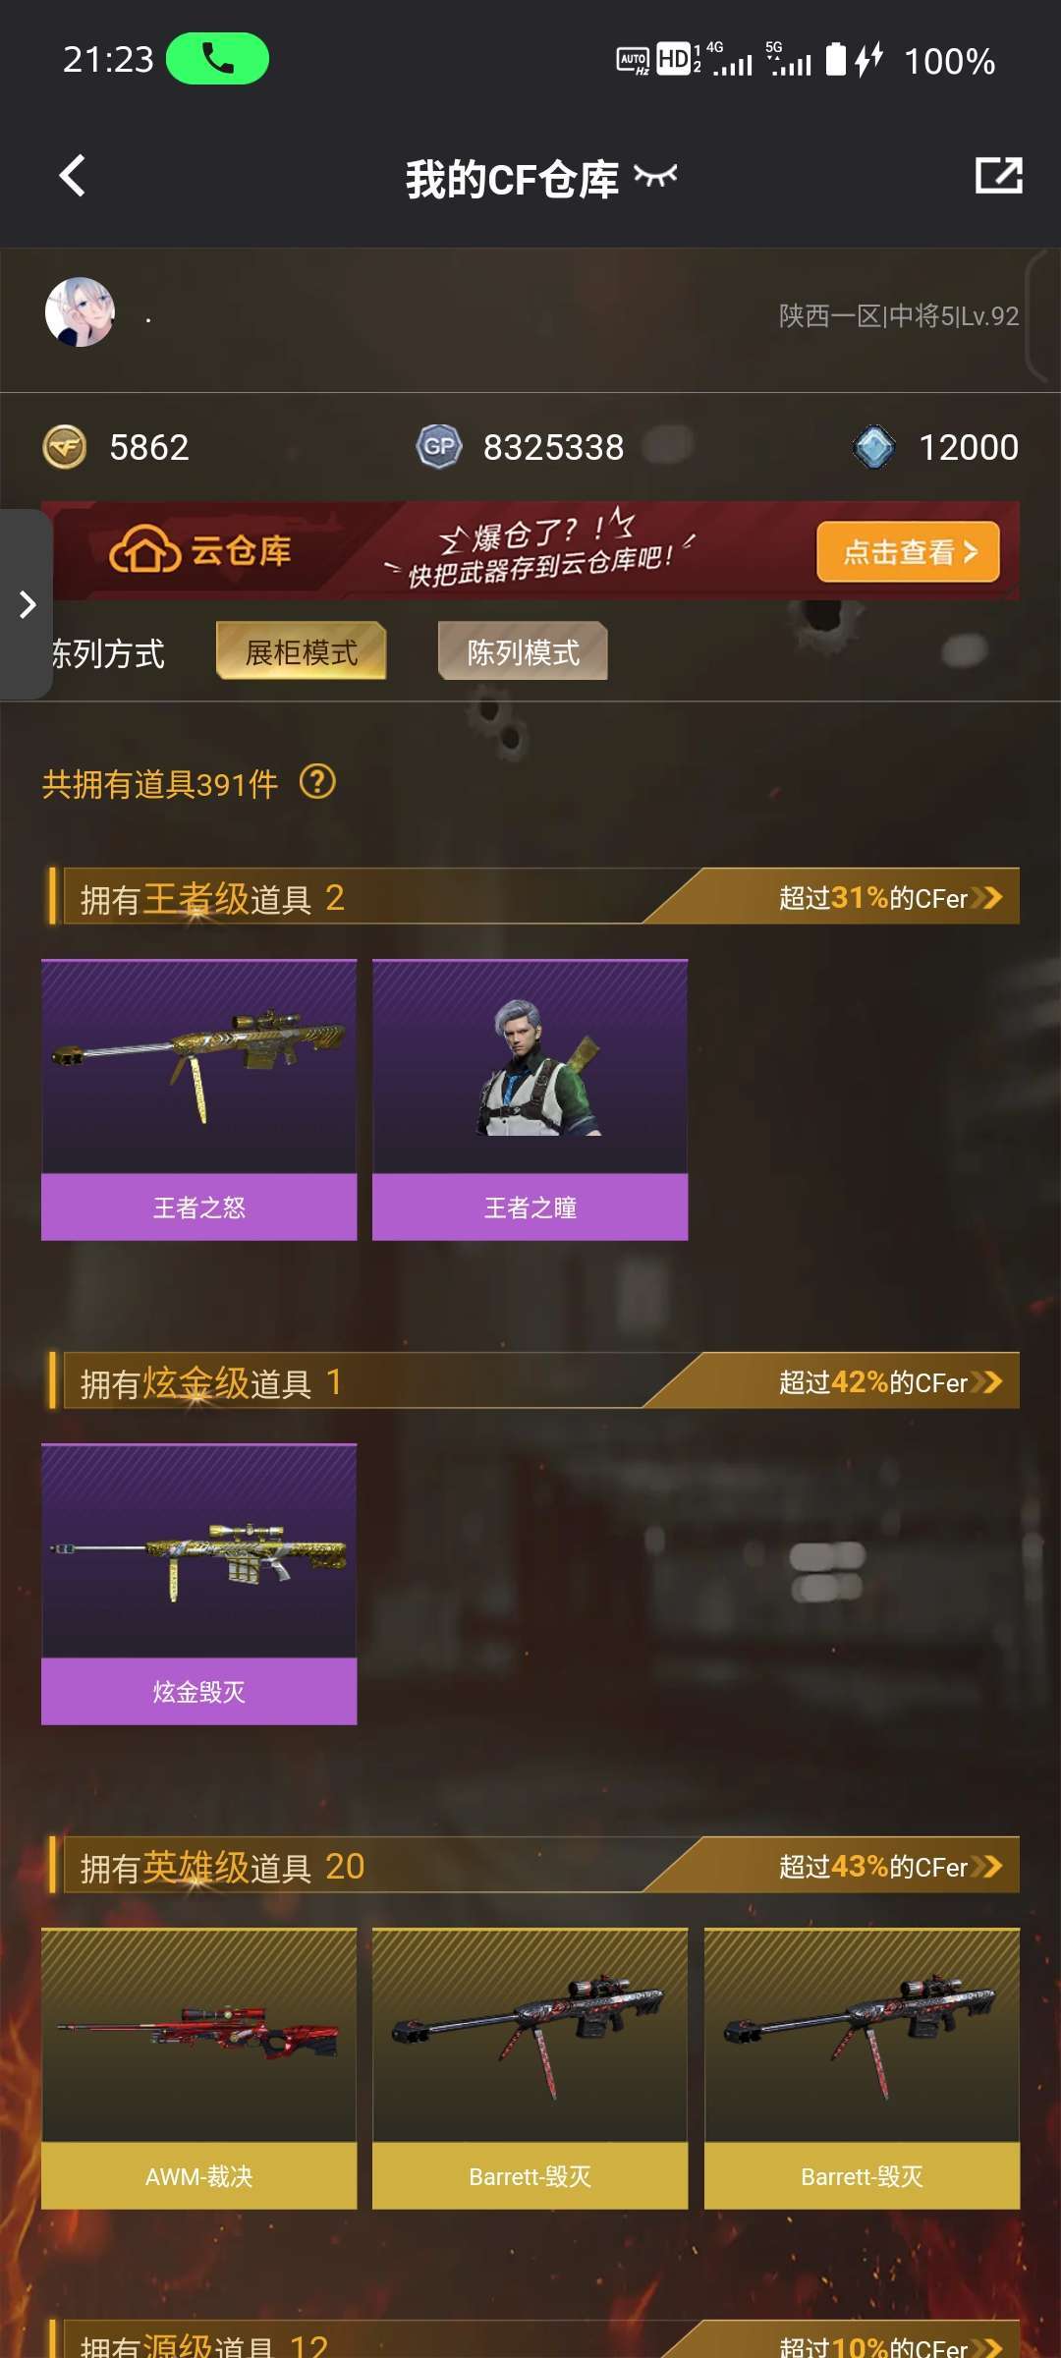1061x2358 pixels.
Task: Tap the GP currency icon
Action: (x=439, y=447)
